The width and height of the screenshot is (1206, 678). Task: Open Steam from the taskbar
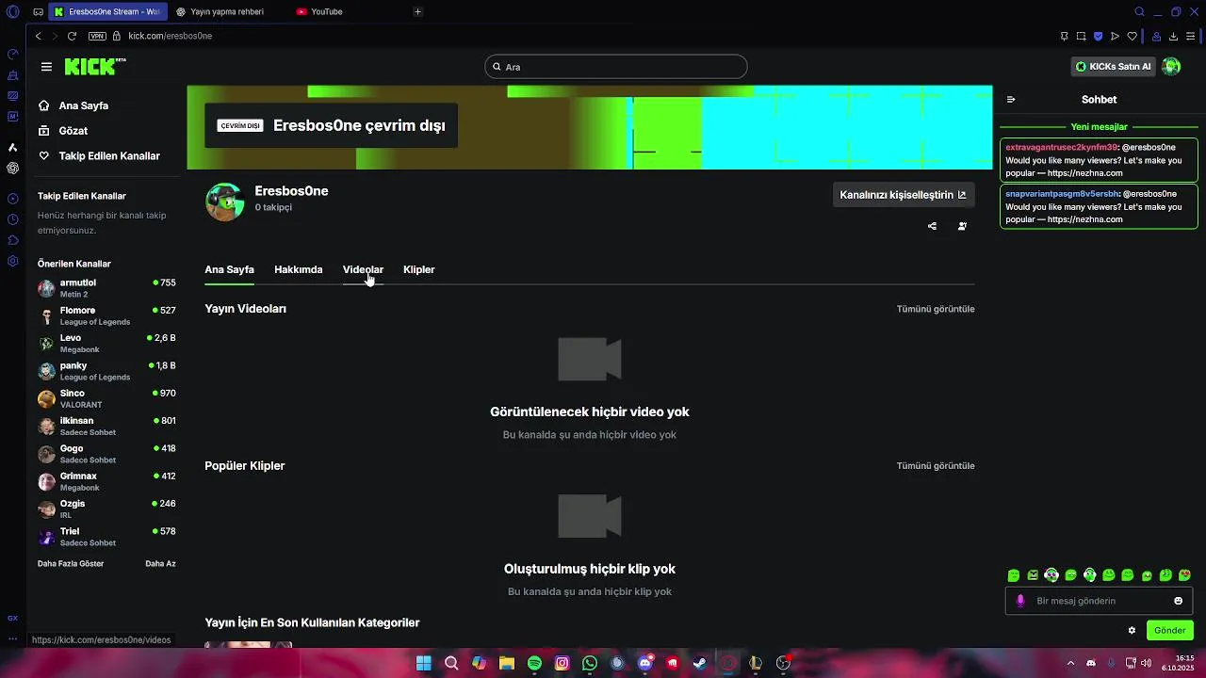(700, 663)
